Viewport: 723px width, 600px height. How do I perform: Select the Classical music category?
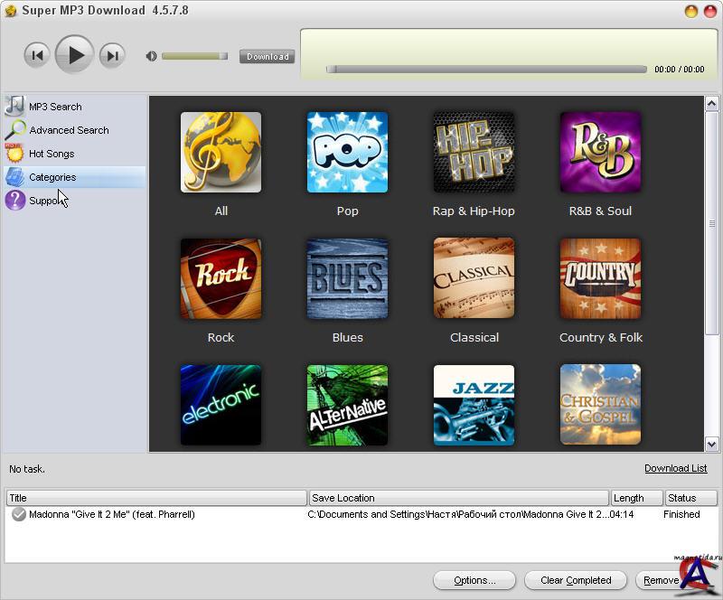point(474,279)
